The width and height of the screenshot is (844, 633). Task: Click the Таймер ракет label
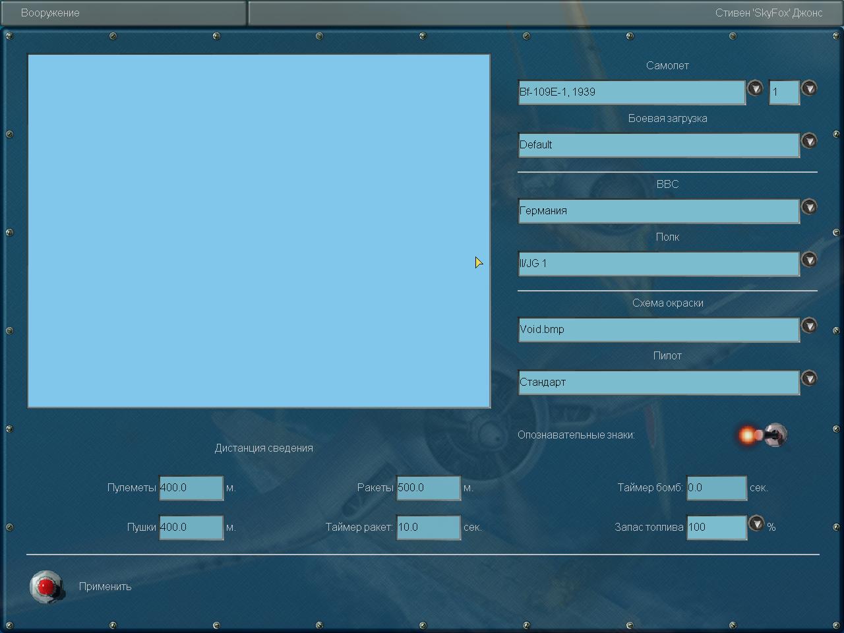click(359, 527)
